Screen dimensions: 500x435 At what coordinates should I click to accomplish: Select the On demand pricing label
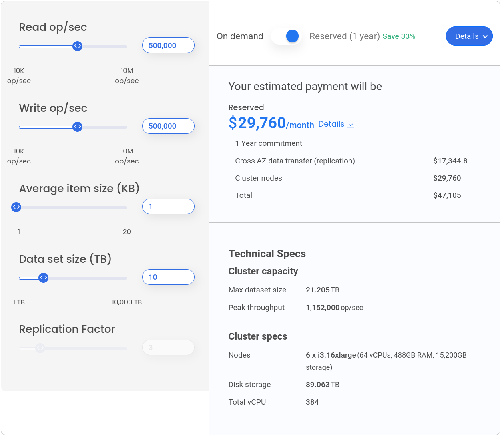240,36
